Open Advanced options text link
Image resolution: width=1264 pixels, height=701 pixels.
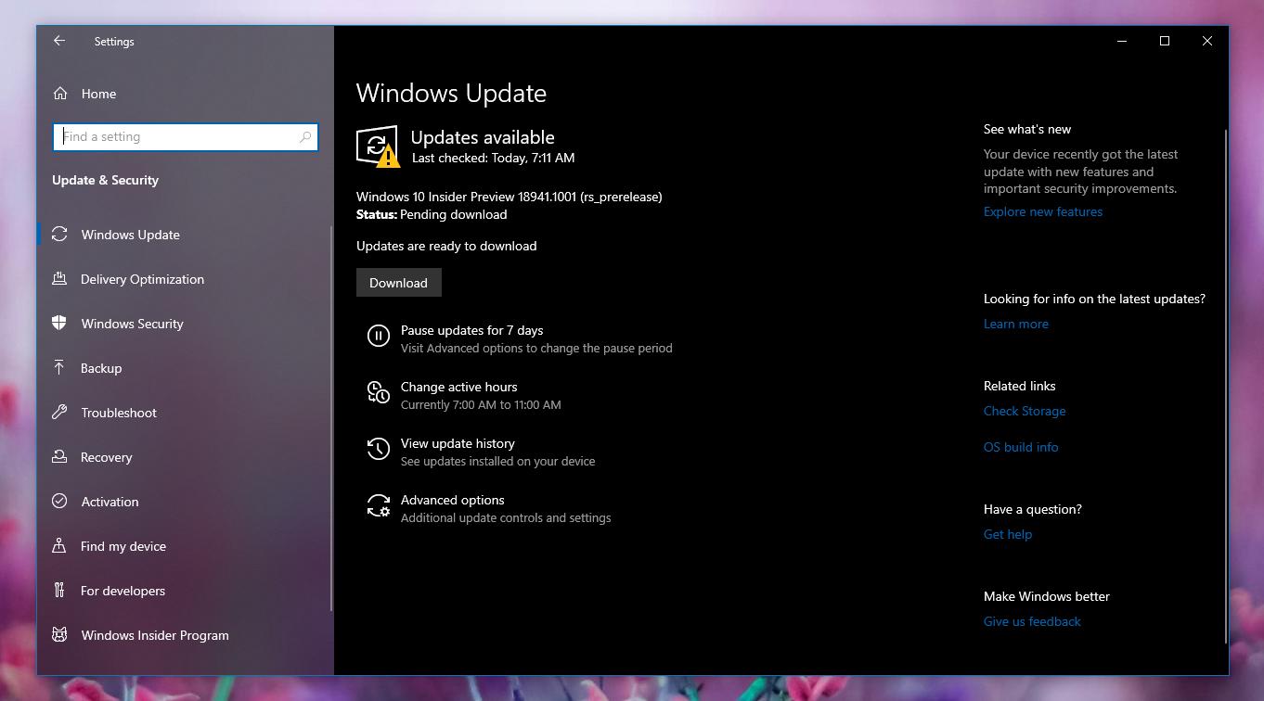click(452, 500)
